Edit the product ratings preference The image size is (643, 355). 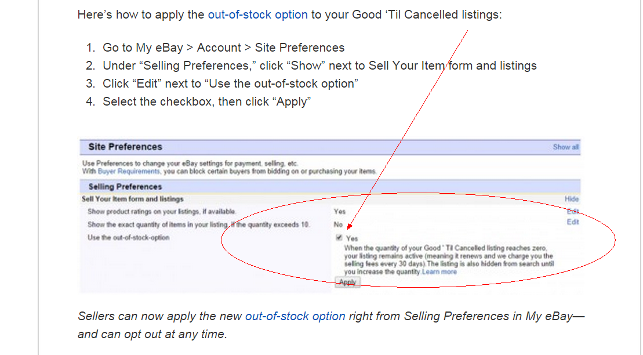[x=573, y=211]
